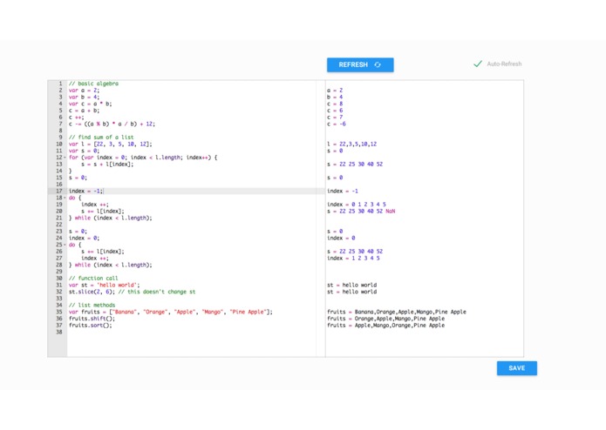This screenshot has width=606, height=430.
Task: Click the code line 'var a = 2;'
Action: [x=84, y=91]
